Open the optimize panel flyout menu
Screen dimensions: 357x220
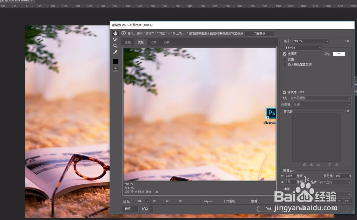click(347, 41)
